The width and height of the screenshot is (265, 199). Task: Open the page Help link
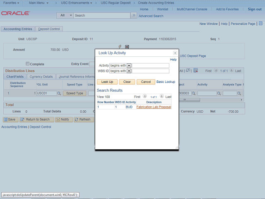(x=224, y=24)
